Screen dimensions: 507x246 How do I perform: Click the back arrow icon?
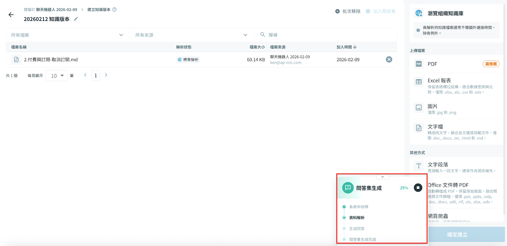[x=11, y=15]
